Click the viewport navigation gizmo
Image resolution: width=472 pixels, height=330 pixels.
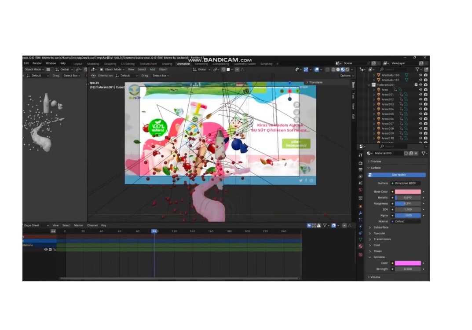point(289,91)
